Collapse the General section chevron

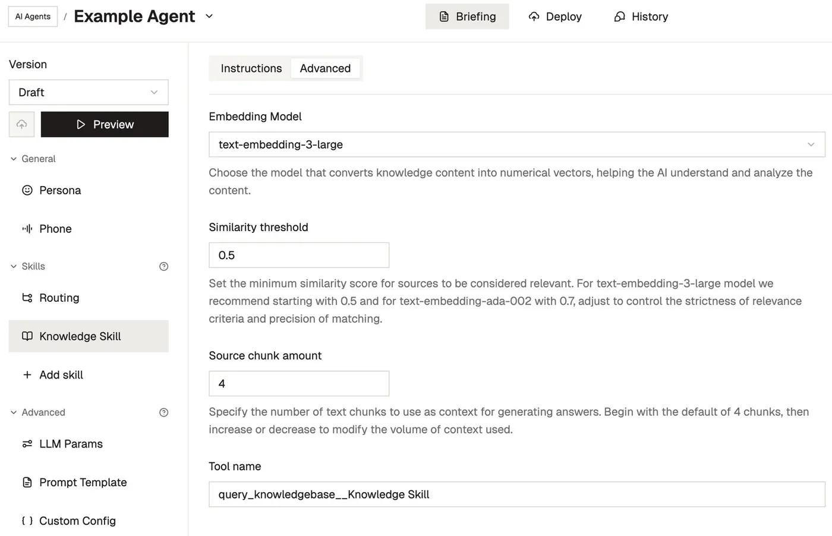(13, 159)
